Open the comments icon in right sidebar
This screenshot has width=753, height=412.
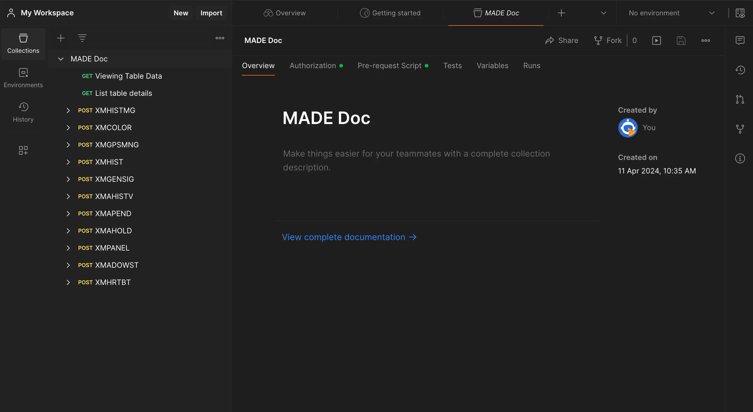pos(740,41)
